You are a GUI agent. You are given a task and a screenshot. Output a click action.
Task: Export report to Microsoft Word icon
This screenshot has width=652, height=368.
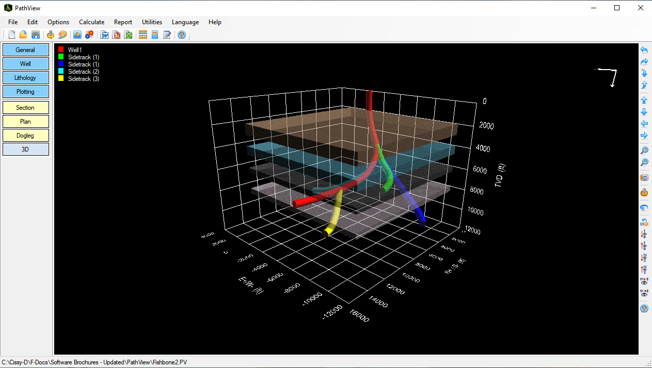tap(105, 35)
